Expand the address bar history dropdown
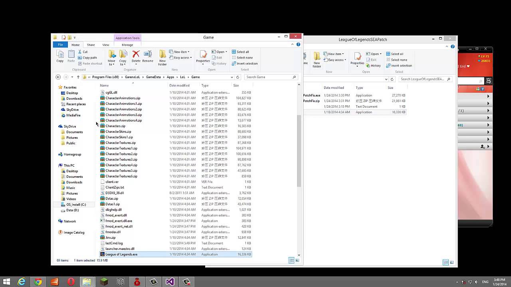This screenshot has width=511, height=287. (232, 77)
